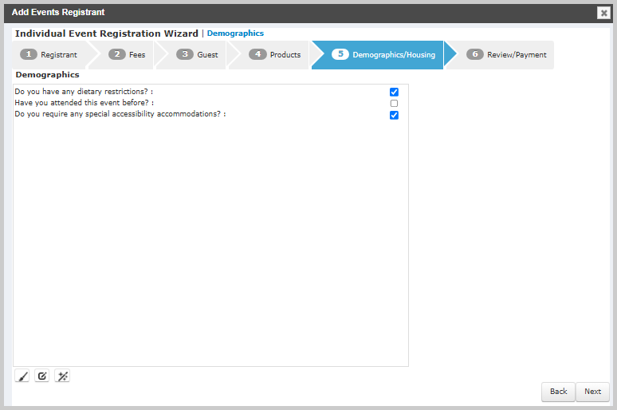Screen dimensions: 617x410
Task: Click the dietary restrictions question text
Action: pos(84,92)
